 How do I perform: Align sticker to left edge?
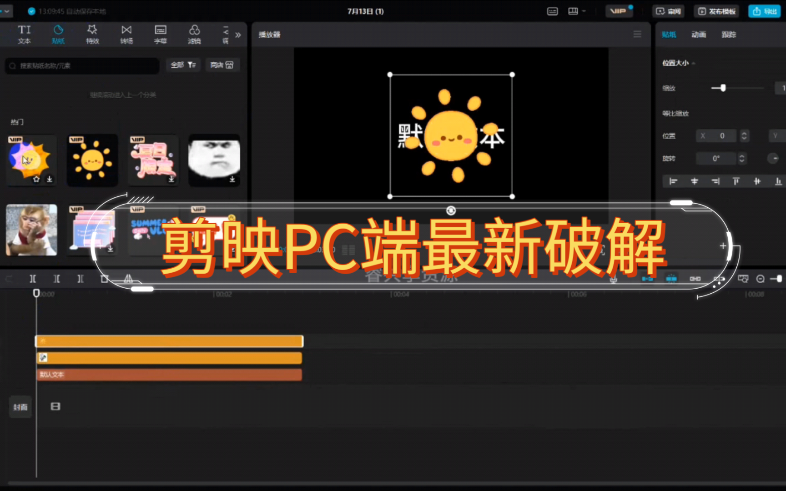click(673, 181)
